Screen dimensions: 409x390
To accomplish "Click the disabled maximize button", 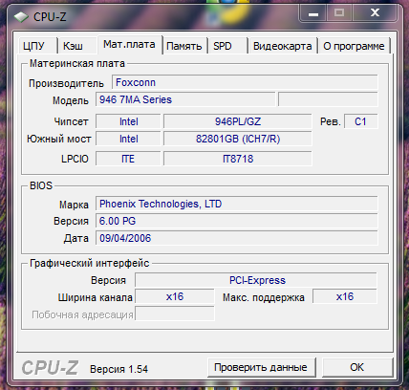I will pos(339,13).
